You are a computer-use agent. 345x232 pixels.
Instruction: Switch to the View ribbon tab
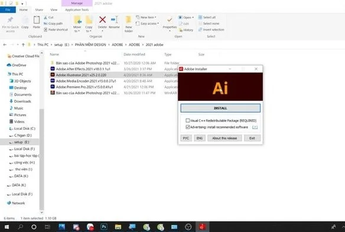pyautogui.click(x=54, y=9)
